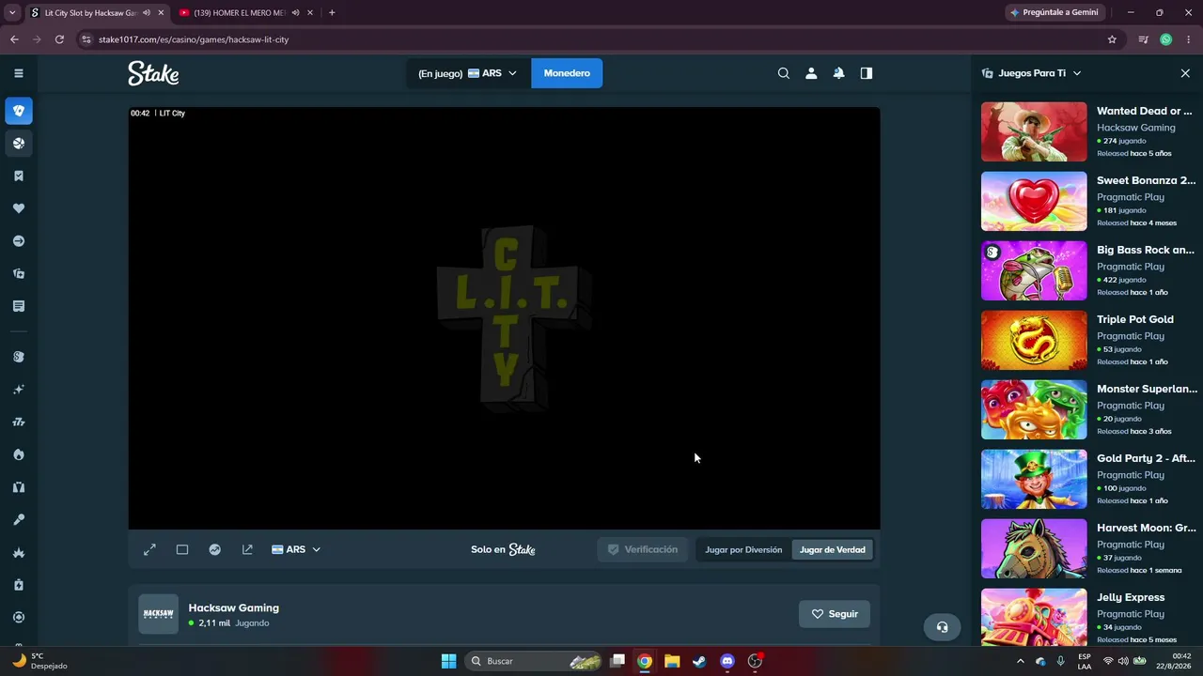Viewport: 1203px width, 676px height.
Task: Mute the Lit City Slot tab audio
Action: click(x=147, y=13)
